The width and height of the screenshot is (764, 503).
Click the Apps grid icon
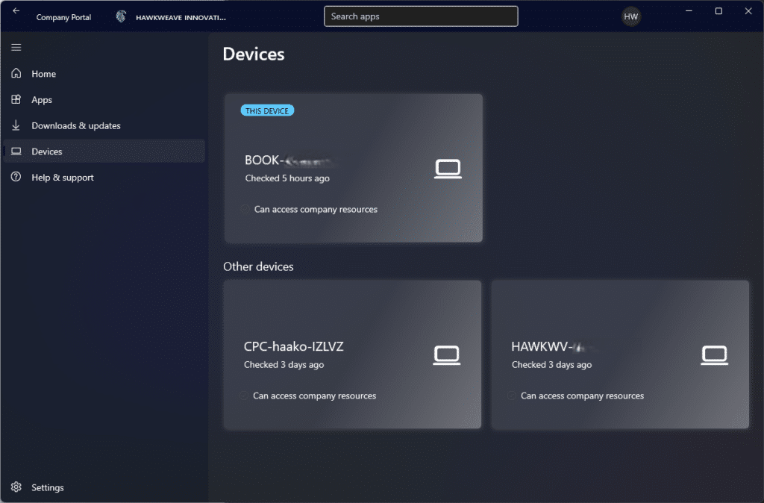(16, 100)
